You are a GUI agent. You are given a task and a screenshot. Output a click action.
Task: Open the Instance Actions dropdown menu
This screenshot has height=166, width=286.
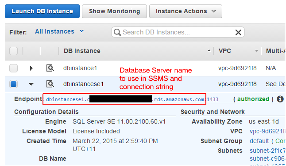click(x=186, y=11)
